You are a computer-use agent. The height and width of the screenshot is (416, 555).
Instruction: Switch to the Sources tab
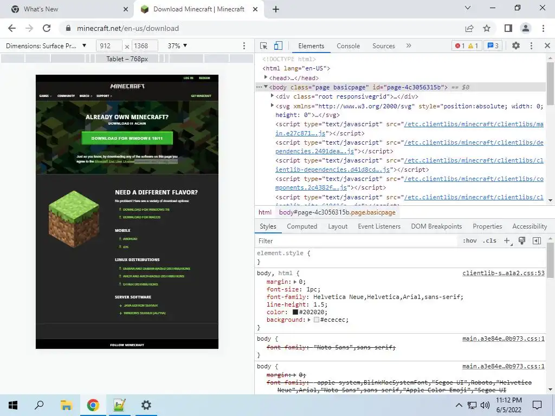tap(383, 46)
